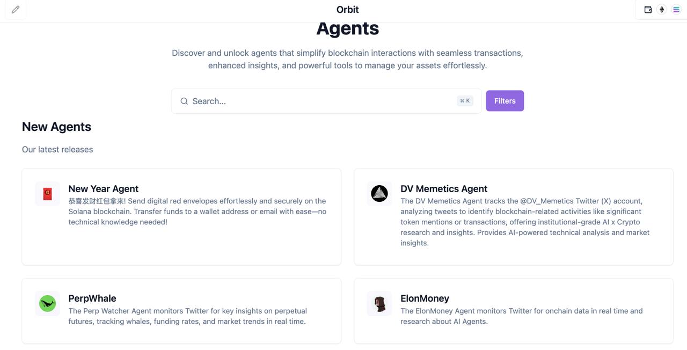Click the Orbit title in header

point(347,10)
